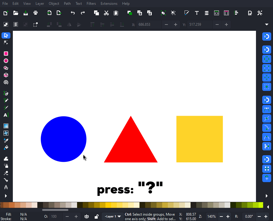The width and height of the screenshot is (273, 221).
Task: Undo the last action
Action: coord(73,13)
